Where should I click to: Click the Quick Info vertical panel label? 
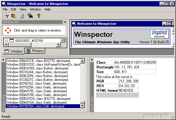click(92, 104)
